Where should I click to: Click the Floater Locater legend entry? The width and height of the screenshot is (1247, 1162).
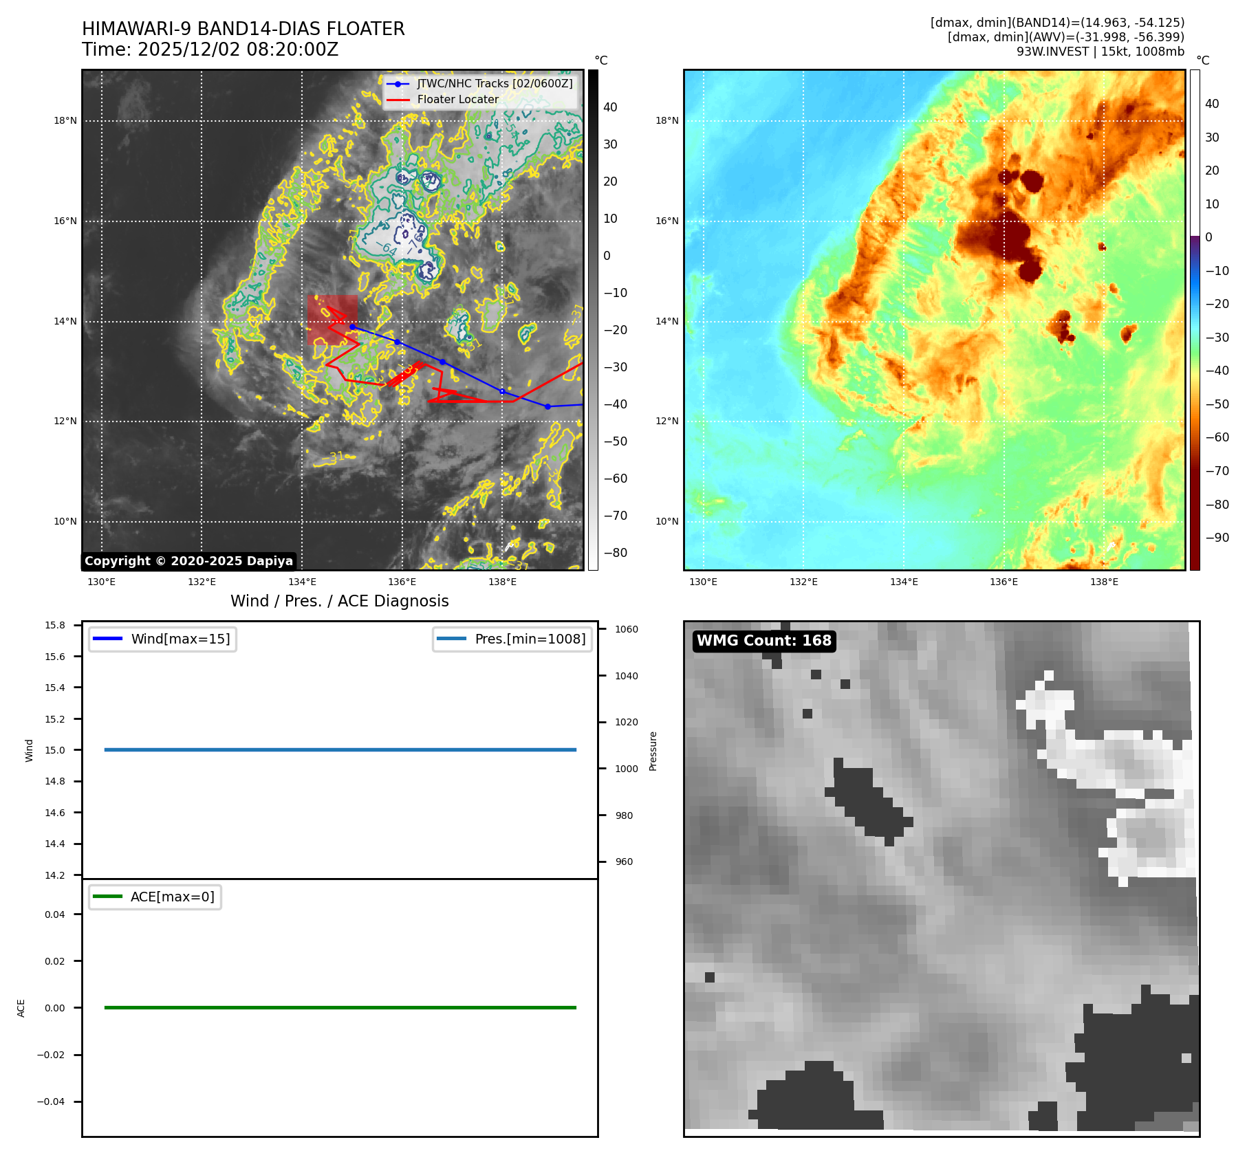(x=457, y=99)
